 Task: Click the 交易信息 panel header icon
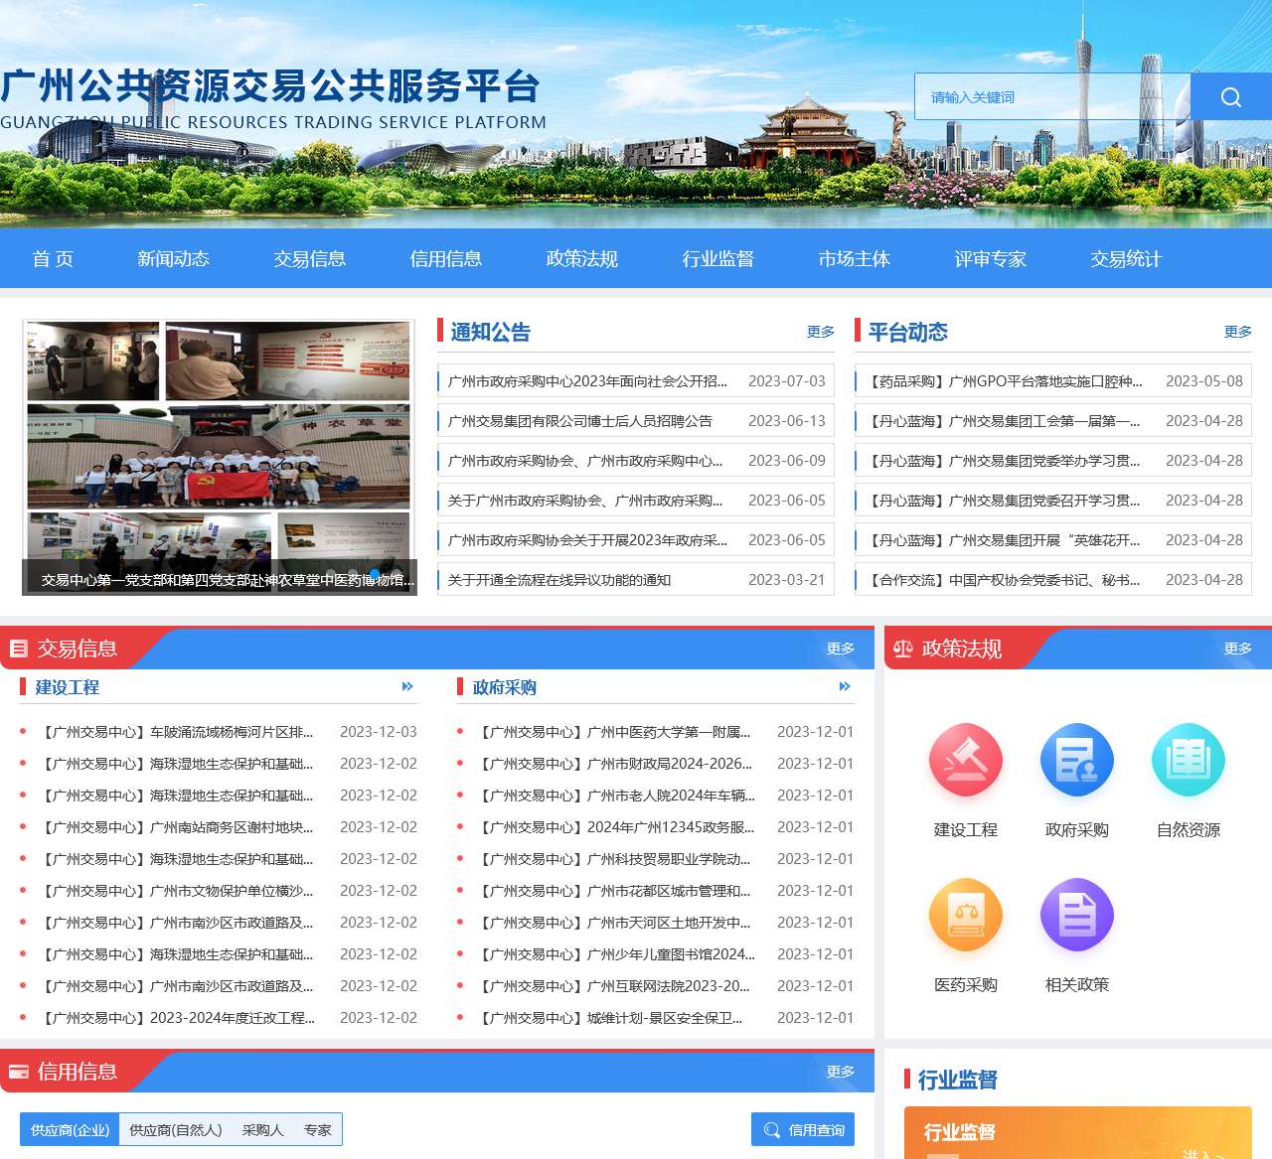pyautogui.click(x=18, y=649)
